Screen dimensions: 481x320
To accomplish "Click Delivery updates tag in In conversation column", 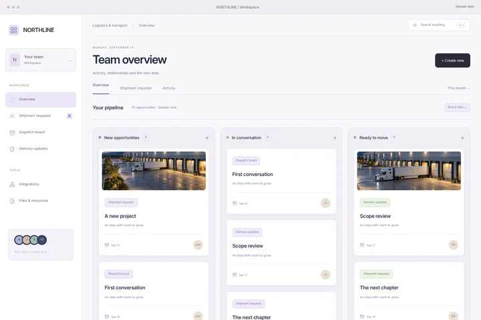I will click(x=247, y=232).
